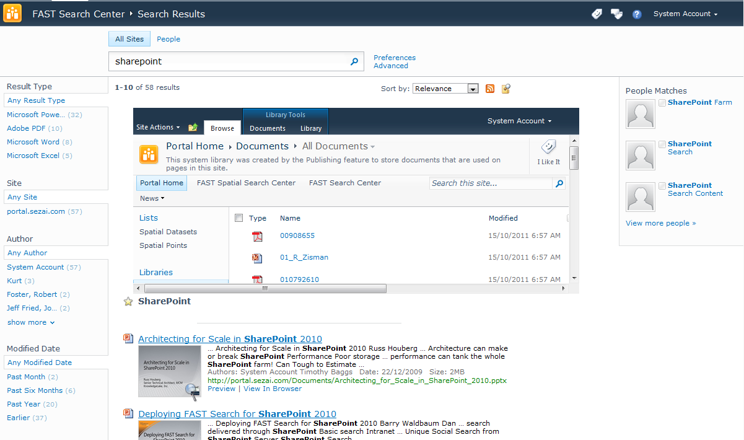
Task: Click the navigate up folder icon in preview
Action: 193,127
